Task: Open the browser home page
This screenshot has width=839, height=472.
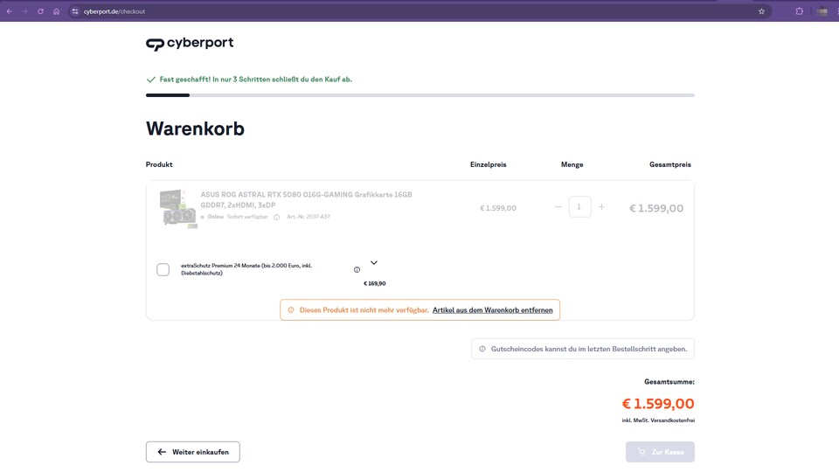Action: tap(56, 11)
